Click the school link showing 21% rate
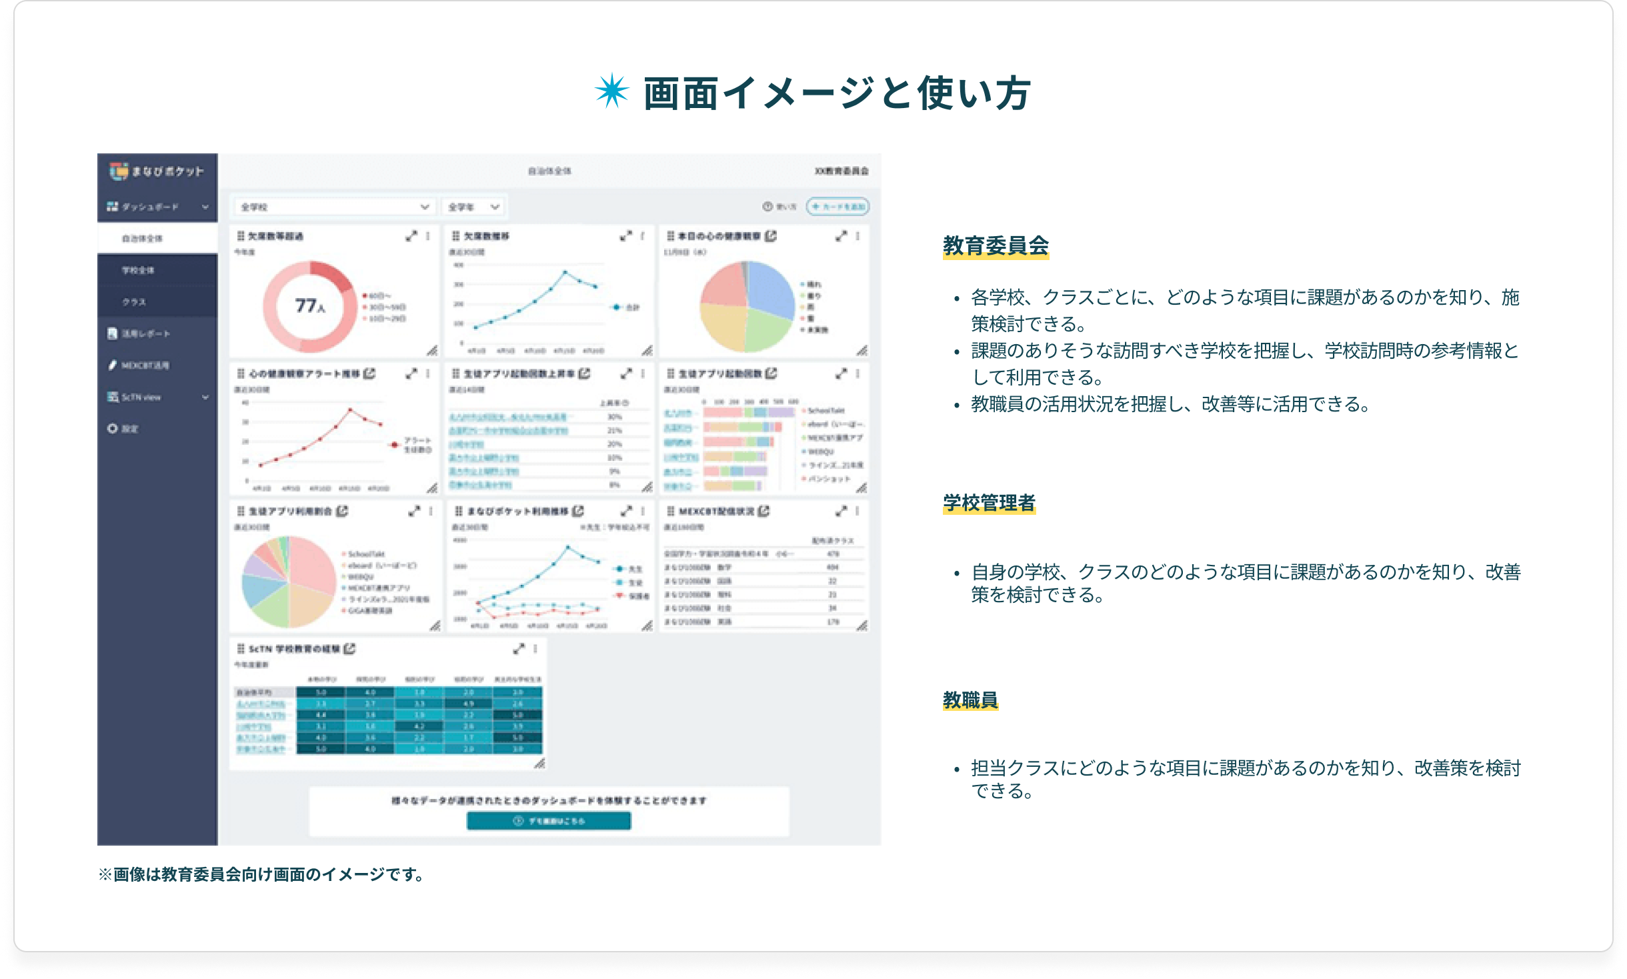 (x=508, y=431)
